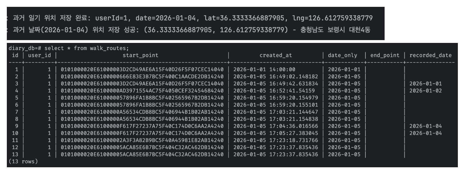
Task: Click start_point value in row id 1
Action: [142, 70]
